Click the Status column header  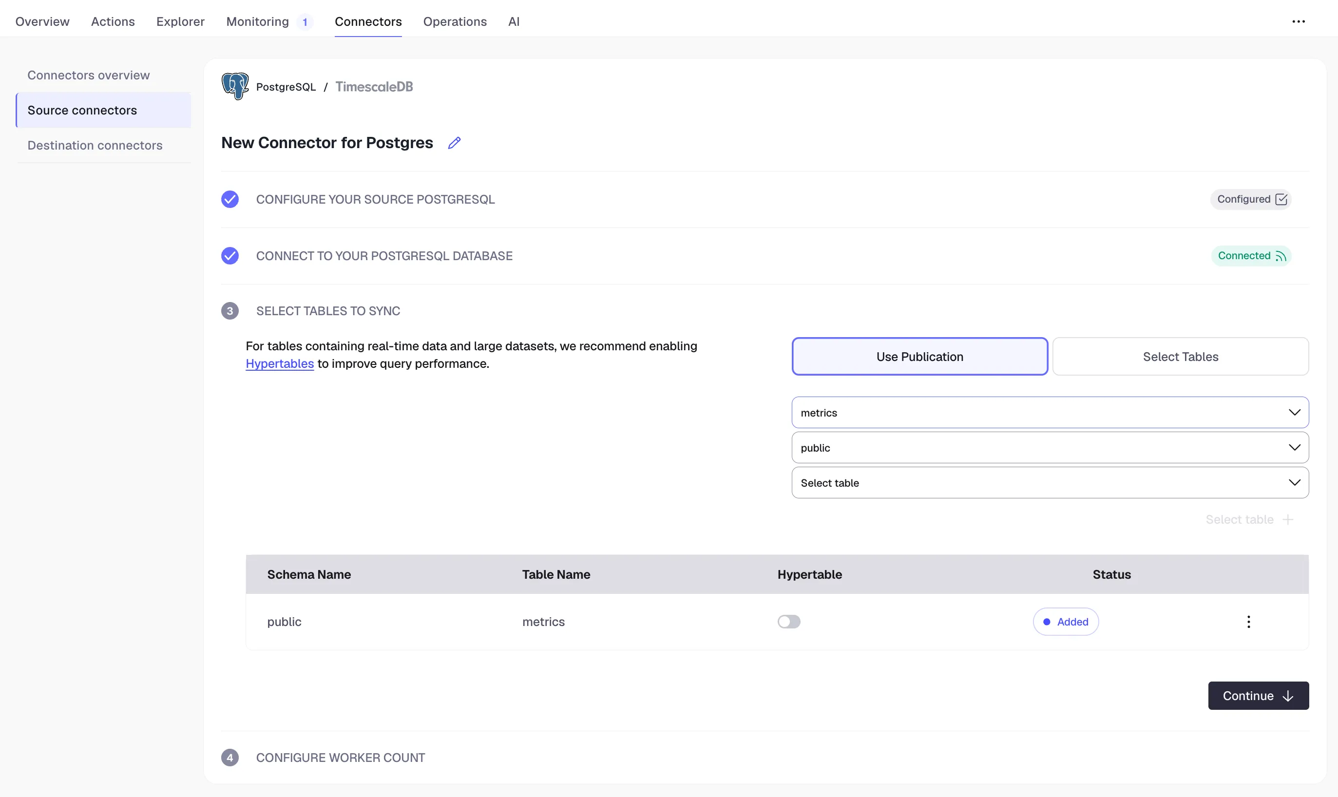click(x=1111, y=574)
